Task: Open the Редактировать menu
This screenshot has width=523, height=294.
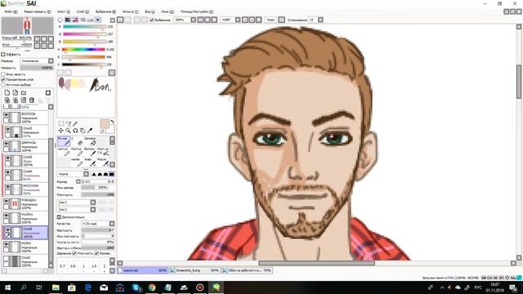Action: coord(38,11)
